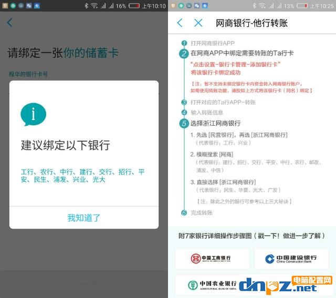Screen dimensions: 336x298
Task: Tap the first notification icon on the left status bar
Action: 5,6
